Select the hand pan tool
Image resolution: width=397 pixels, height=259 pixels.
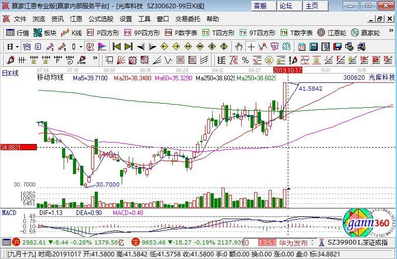pyautogui.click(x=239, y=47)
